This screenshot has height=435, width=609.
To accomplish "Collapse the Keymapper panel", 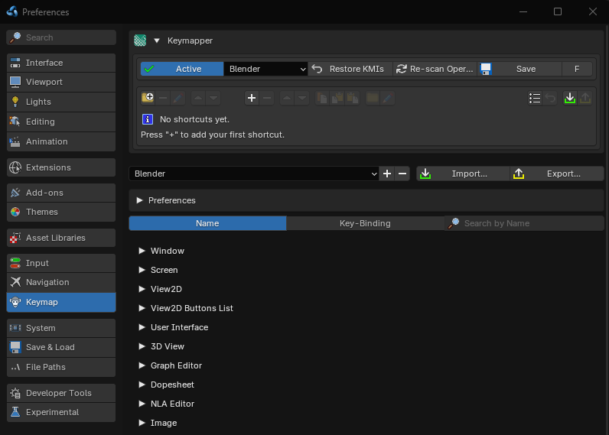I will tap(157, 41).
